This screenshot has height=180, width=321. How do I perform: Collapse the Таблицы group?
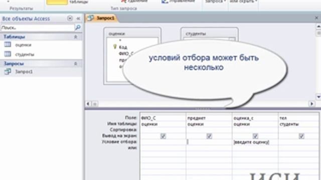coord(76,36)
